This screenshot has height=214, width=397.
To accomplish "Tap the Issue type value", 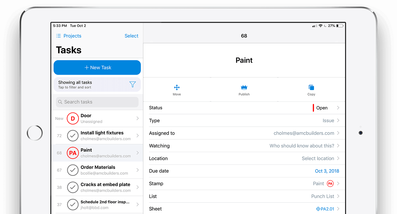I will pyautogui.click(x=328, y=120).
